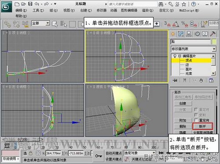Viewport: 220px width, 164px height.
Task: Switch to Modify panel tab
Action: pos(181,34)
